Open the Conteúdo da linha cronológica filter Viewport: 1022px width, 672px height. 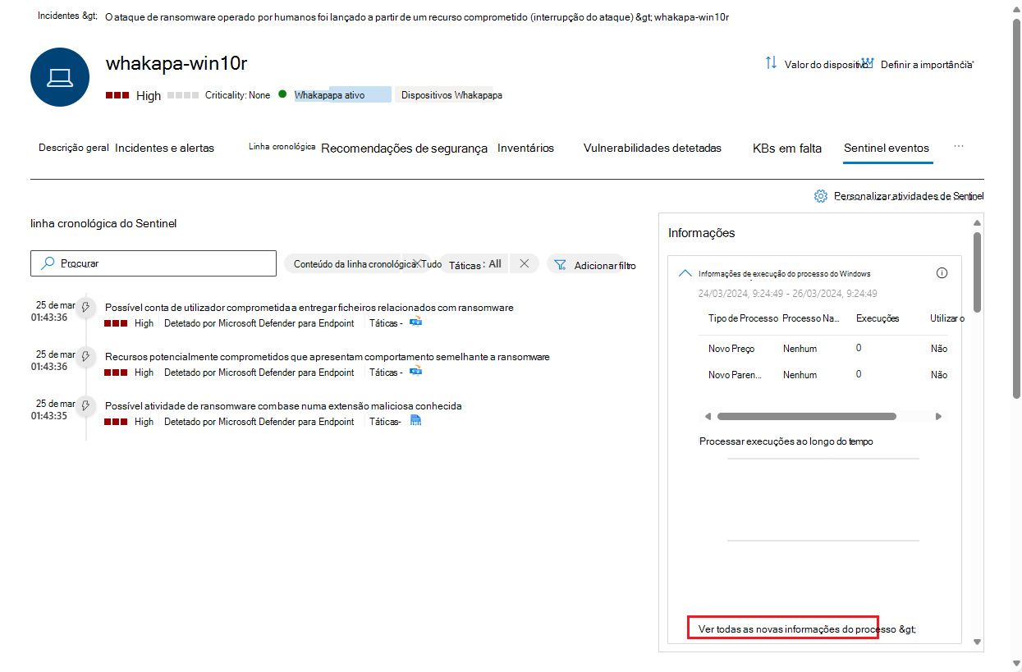click(x=355, y=264)
